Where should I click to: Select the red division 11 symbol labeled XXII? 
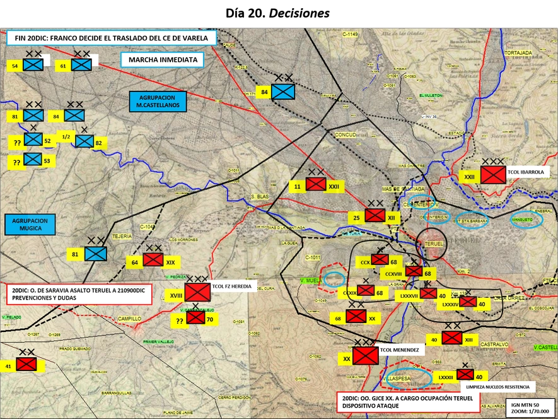coord(316,184)
